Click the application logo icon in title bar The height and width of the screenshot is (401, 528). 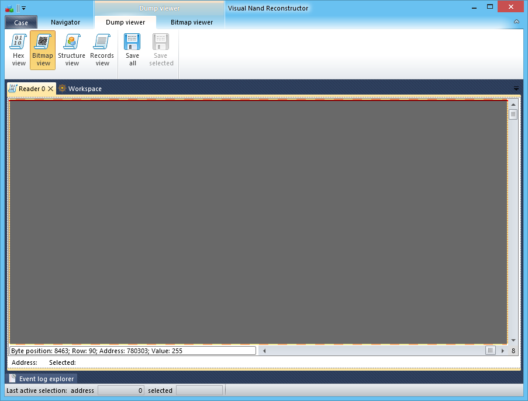(x=9, y=8)
